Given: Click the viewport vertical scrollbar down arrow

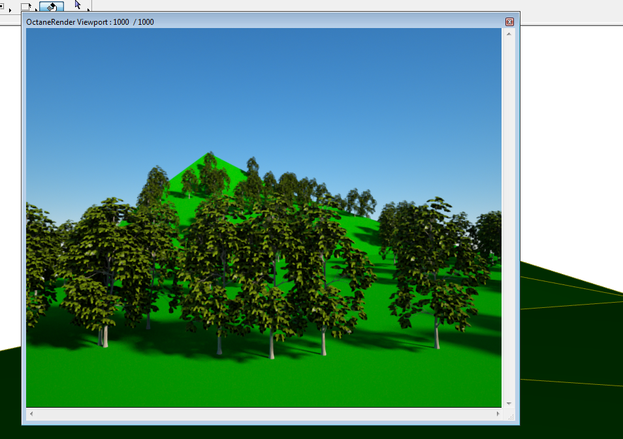Looking at the screenshot, I should coord(509,404).
